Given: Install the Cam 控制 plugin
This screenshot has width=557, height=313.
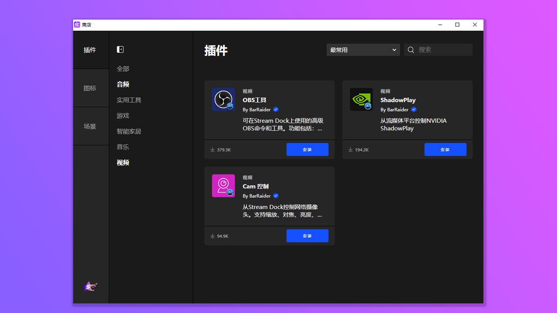Looking at the screenshot, I should (x=307, y=236).
